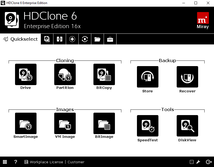Screen dimensions: 214x167
Task: Open the Drive cloning tool
Action: (x=26, y=74)
